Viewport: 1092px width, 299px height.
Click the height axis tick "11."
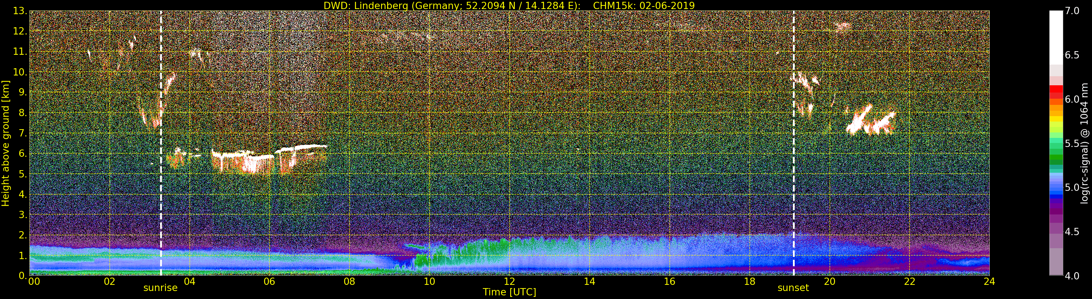point(20,52)
